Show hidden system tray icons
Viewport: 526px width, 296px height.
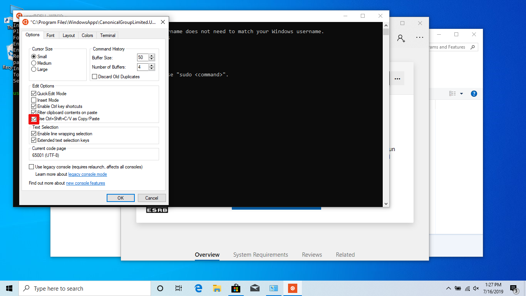click(x=448, y=288)
